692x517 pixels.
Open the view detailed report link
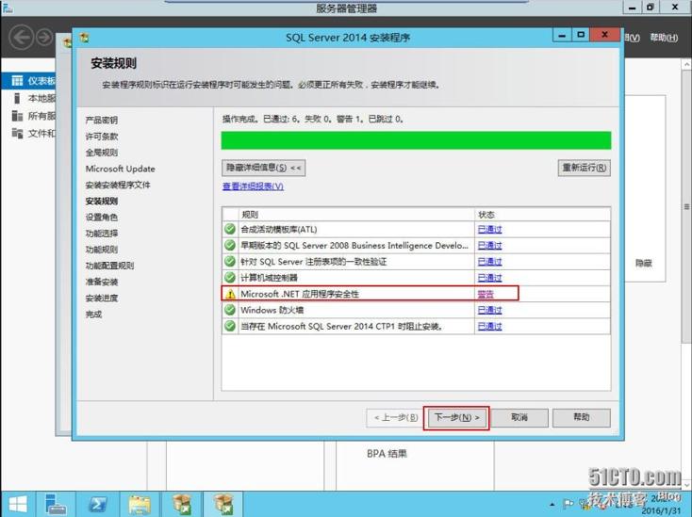click(253, 186)
